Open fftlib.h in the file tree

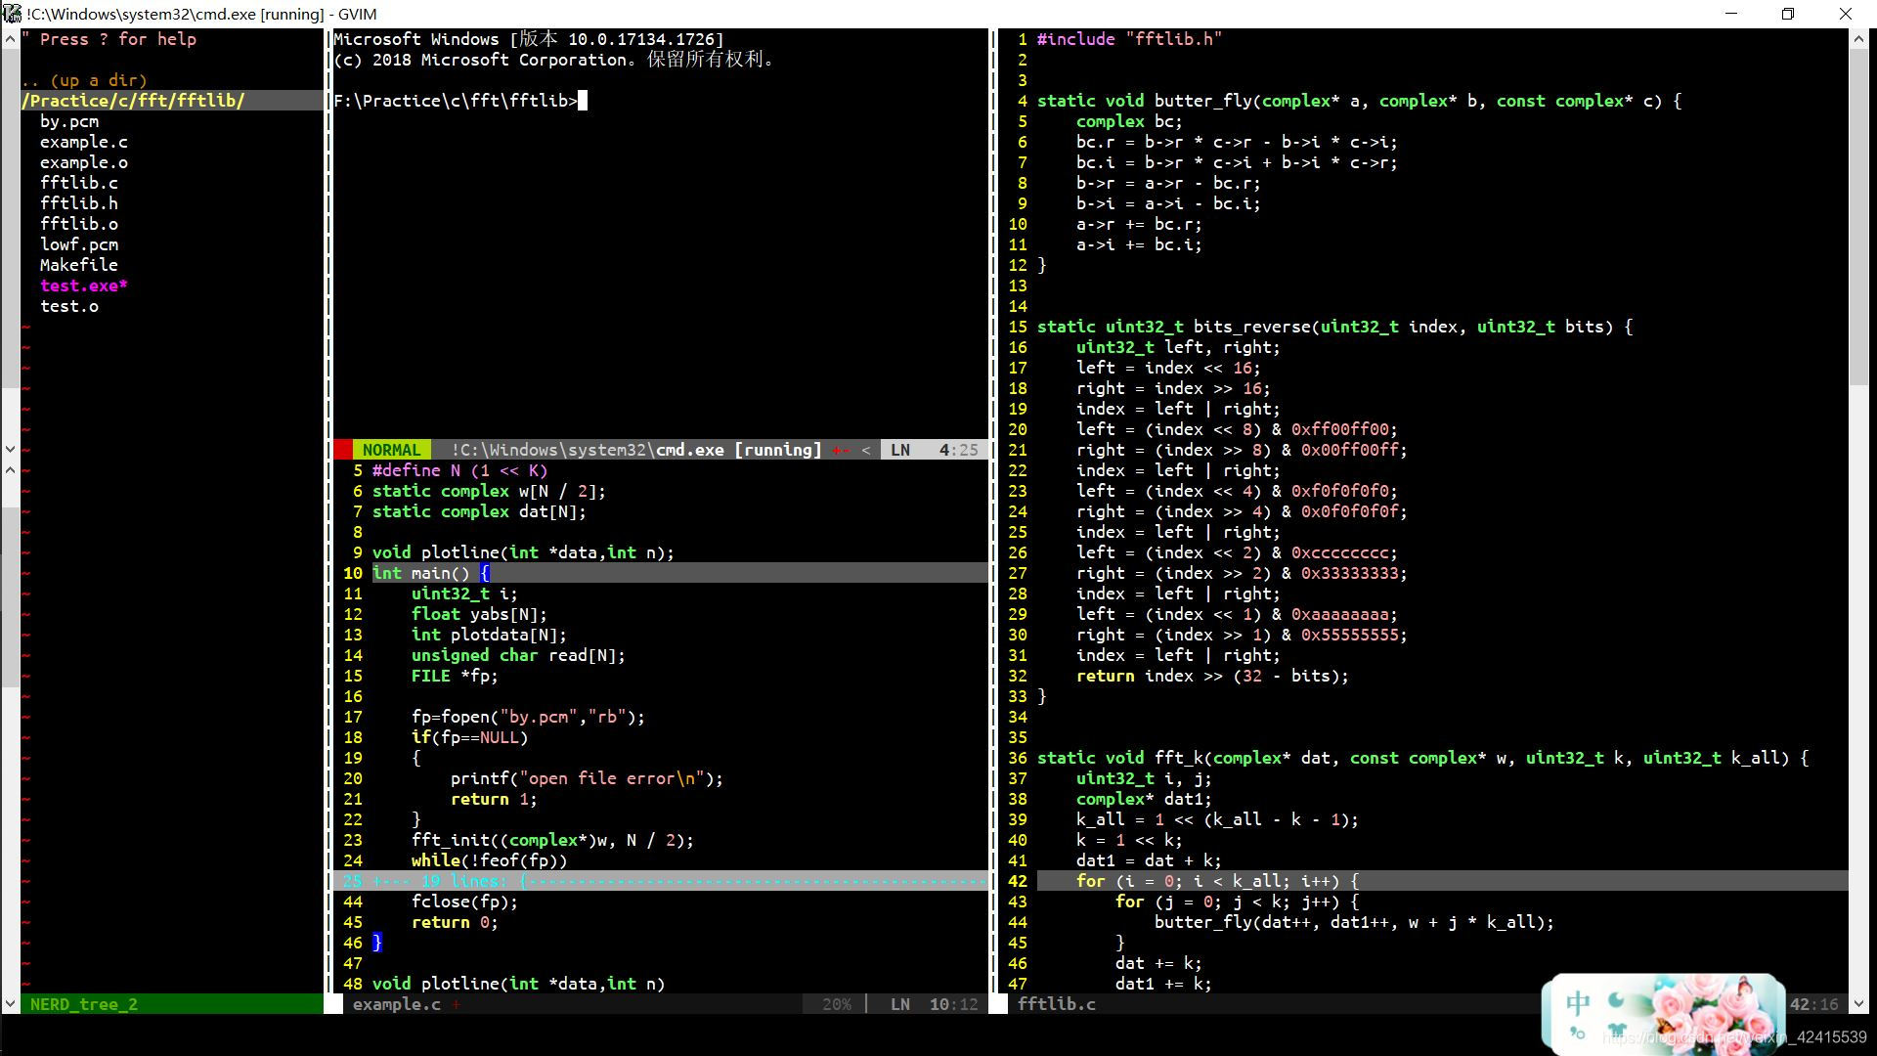(78, 203)
